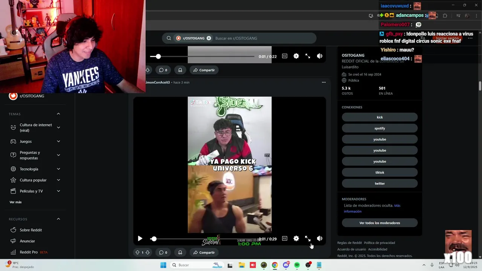Open Política de privacidad link
Viewport: 482px width, 271px height.
pos(379,243)
